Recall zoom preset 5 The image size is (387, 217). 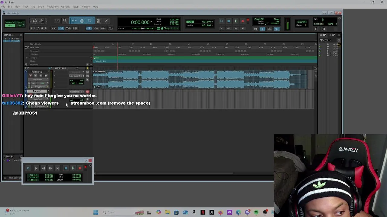point(46,28)
